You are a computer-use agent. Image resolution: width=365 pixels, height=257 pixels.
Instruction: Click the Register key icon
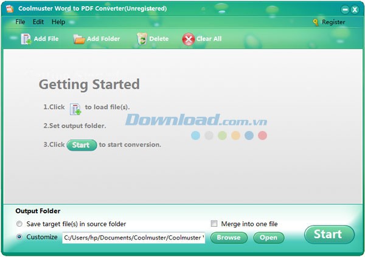pos(315,22)
